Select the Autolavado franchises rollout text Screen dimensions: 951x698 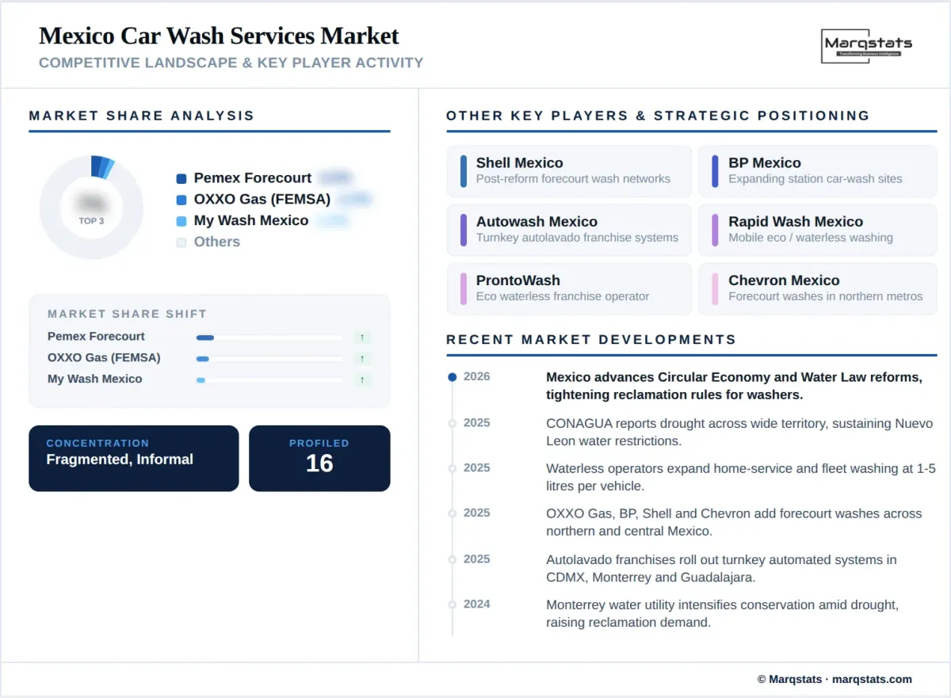click(x=722, y=568)
